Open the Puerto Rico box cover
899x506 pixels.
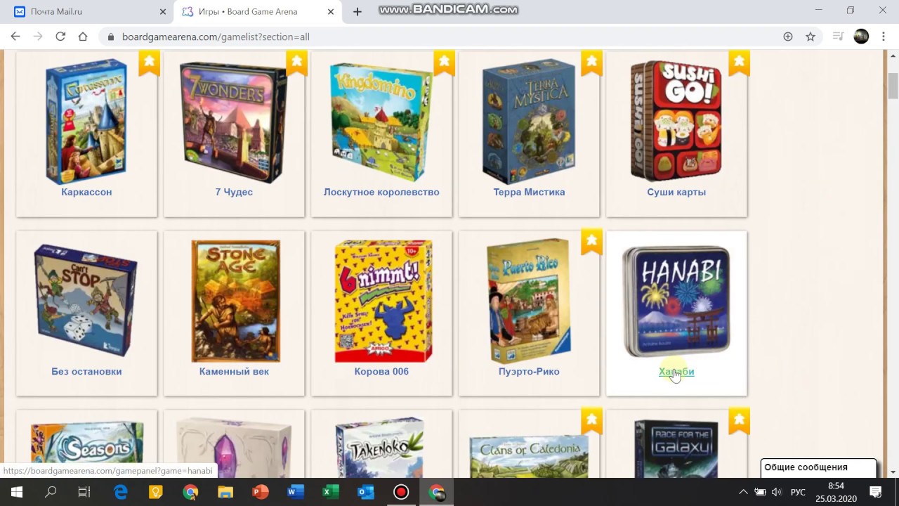click(529, 301)
